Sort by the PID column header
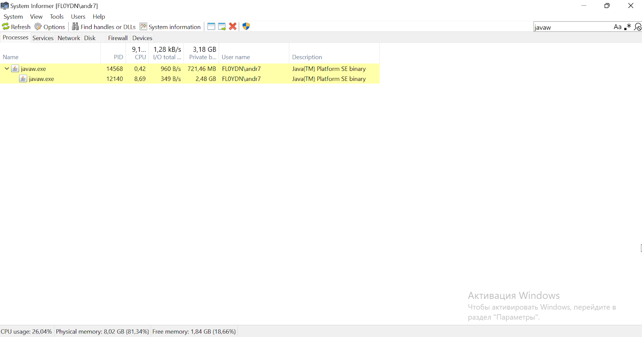642x337 pixels. [113, 53]
